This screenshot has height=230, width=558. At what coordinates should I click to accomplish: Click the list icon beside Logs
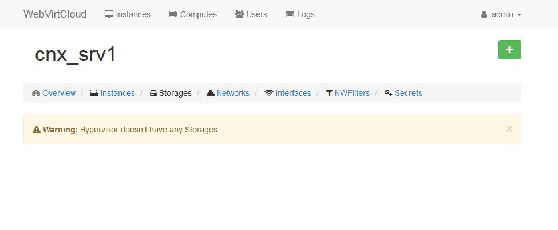pos(290,14)
